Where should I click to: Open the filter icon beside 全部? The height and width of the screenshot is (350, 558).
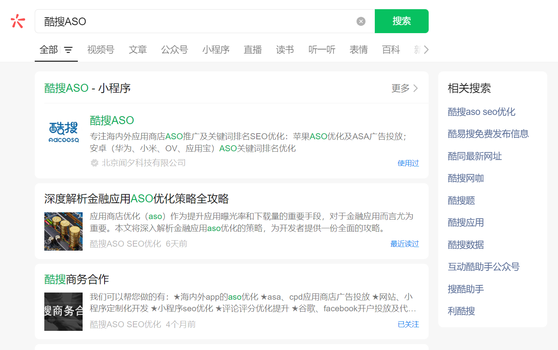[69, 50]
